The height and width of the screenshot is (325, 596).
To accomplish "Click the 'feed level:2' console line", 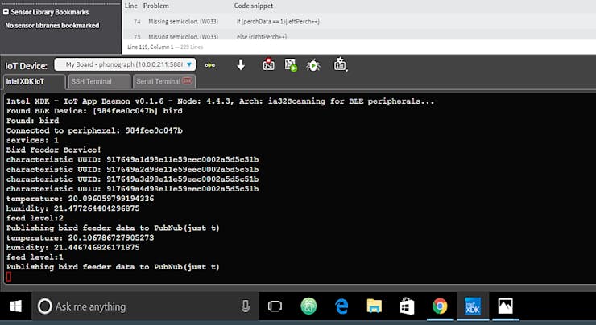I will (35, 218).
